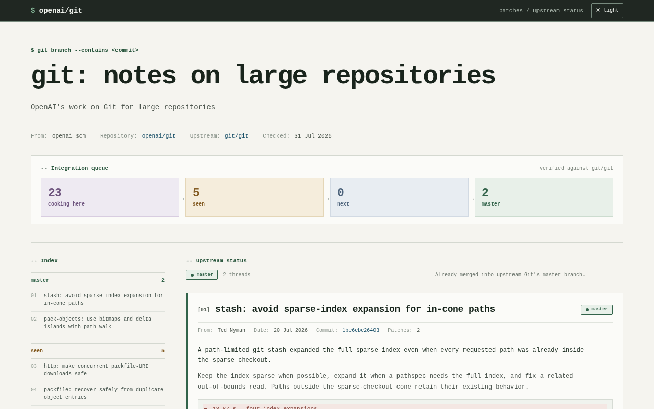Click the master badge under Upstream status
654x409 pixels.
pyautogui.click(x=202, y=275)
